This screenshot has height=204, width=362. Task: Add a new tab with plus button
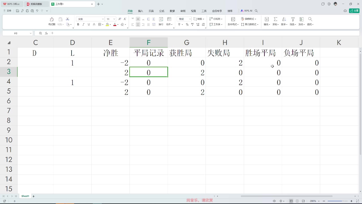pos(98,4)
